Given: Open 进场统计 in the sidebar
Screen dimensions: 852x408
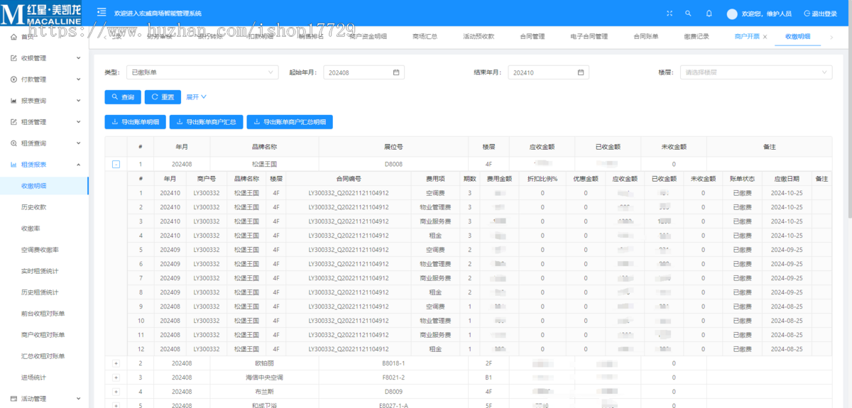Looking at the screenshot, I should pyautogui.click(x=34, y=377).
